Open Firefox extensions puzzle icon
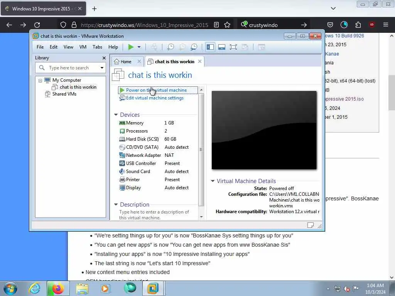The image size is (395, 296). coord(358,25)
